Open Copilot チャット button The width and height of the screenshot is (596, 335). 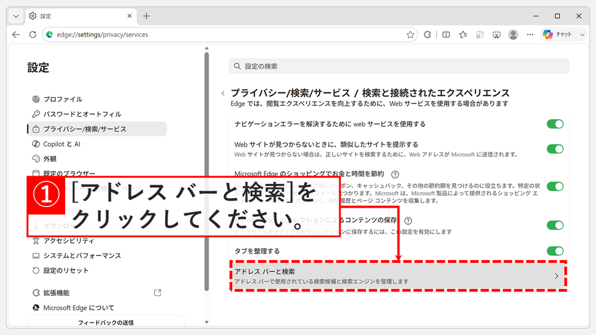(558, 34)
